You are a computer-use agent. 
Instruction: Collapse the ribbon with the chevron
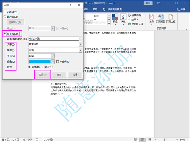pos(187,29)
